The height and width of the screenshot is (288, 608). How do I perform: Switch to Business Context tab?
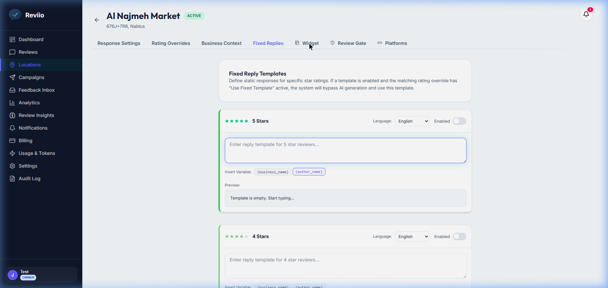click(x=222, y=43)
